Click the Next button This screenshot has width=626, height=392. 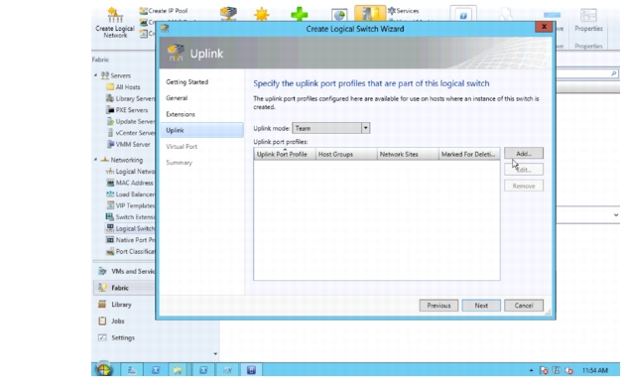[x=481, y=306]
